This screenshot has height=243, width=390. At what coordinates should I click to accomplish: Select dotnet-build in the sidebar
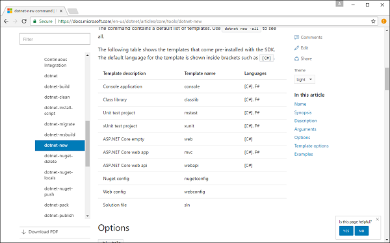(x=57, y=86)
